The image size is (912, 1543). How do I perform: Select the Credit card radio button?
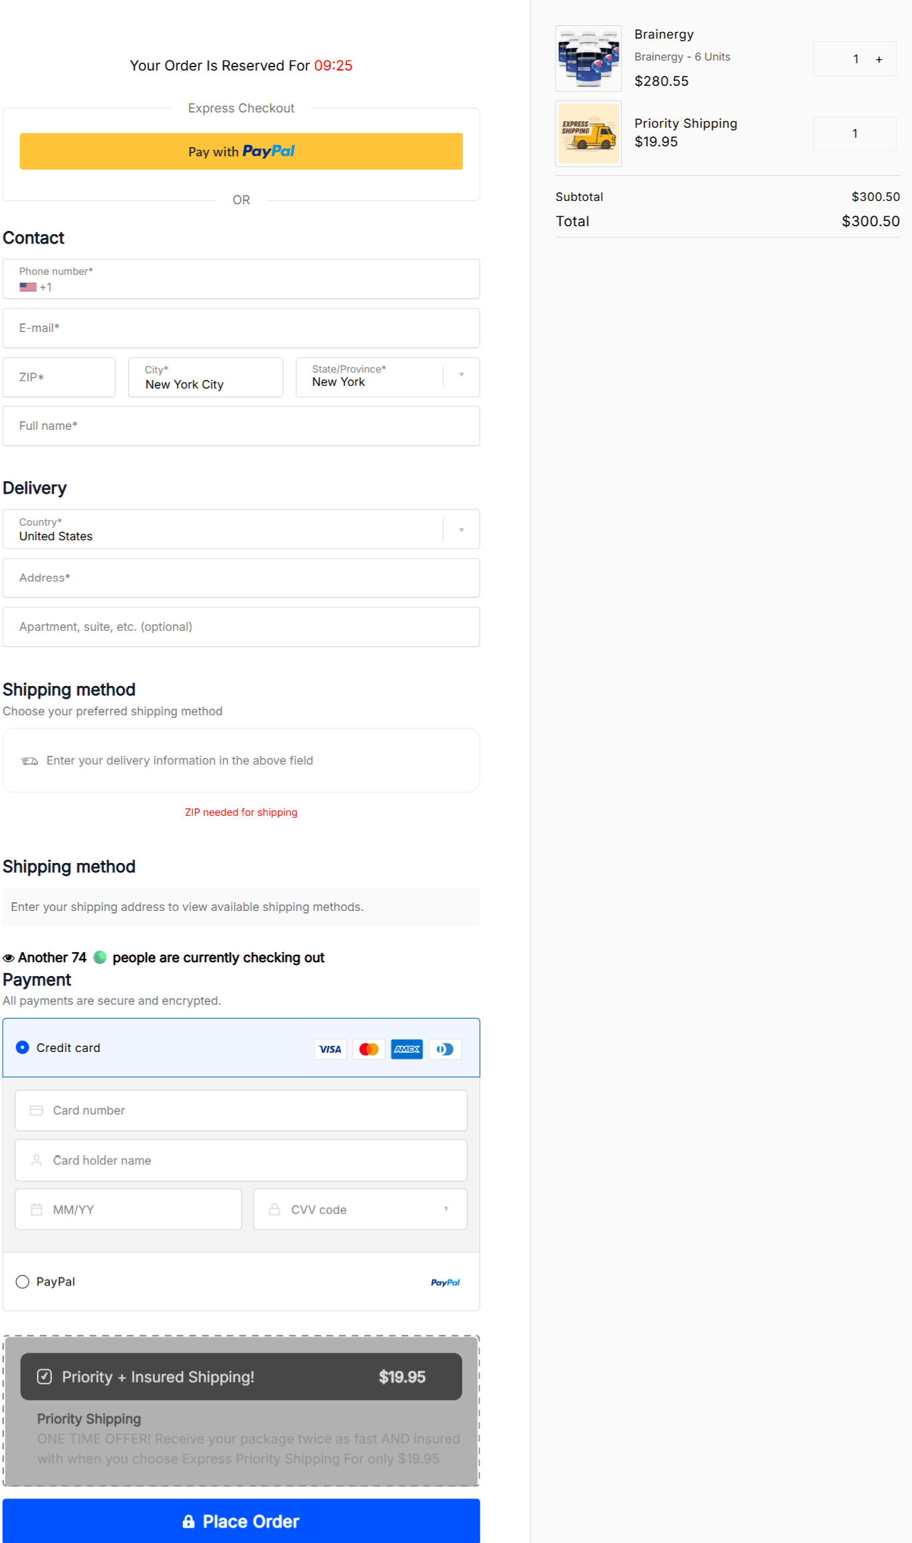pyautogui.click(x=23, y=1047)
